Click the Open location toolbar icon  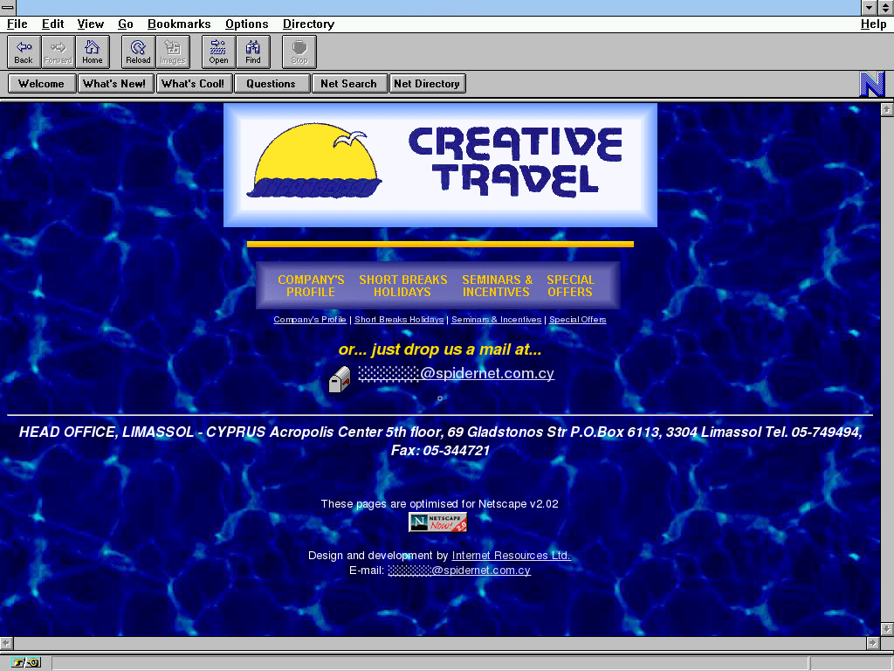tap(218, 52)
